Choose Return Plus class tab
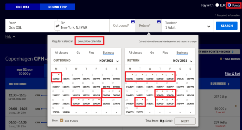The image size is (242, 130). (165, 53)
